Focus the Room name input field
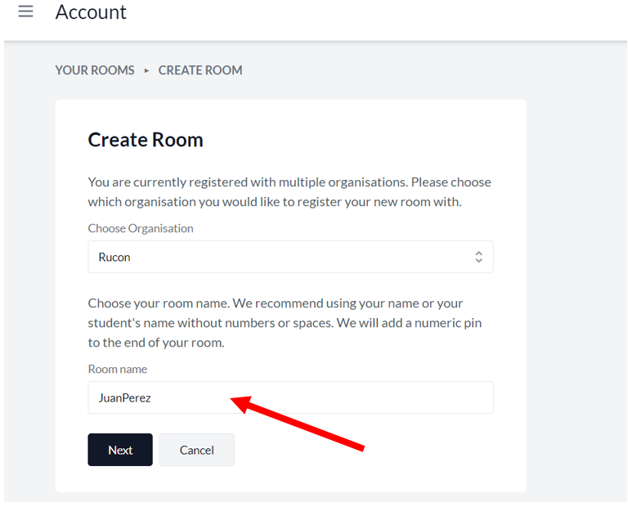The height and width of the screenshot is (507, 628). click(x=291, y=397)
